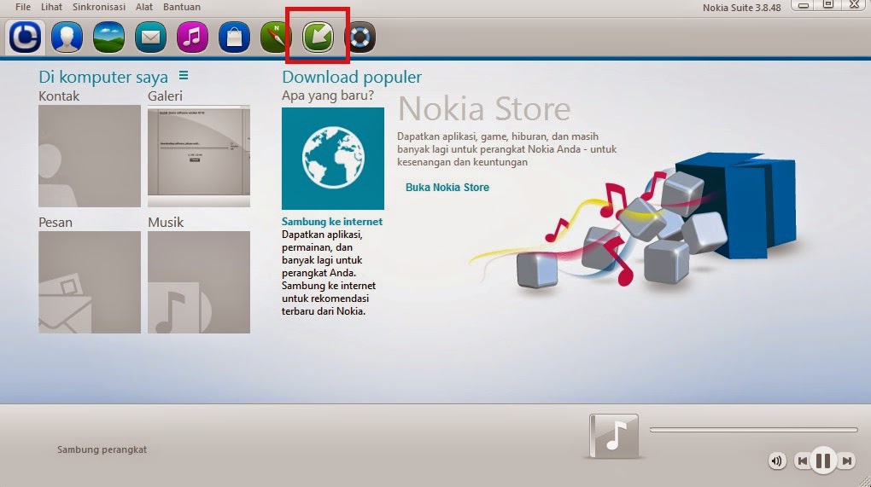Click the globe Sambung ke internet tile
The width and height of the screenshot is (871, 487).
point(333,159)
